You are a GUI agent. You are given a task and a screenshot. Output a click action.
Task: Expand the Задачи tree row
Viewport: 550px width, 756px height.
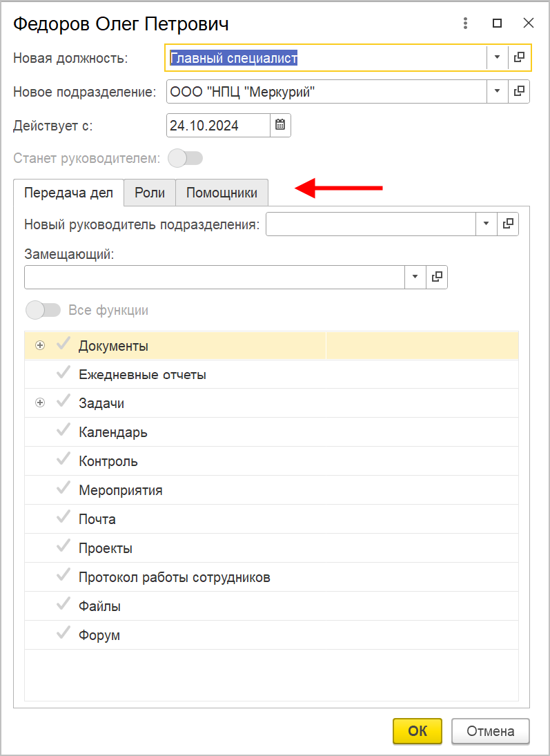(40, 403)
